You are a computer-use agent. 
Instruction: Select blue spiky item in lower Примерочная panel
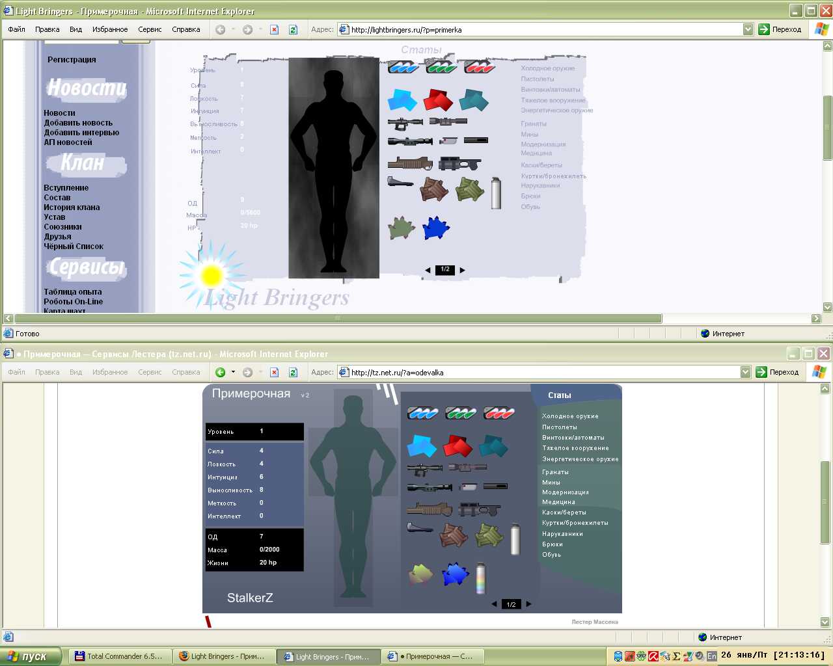[455, 574]
